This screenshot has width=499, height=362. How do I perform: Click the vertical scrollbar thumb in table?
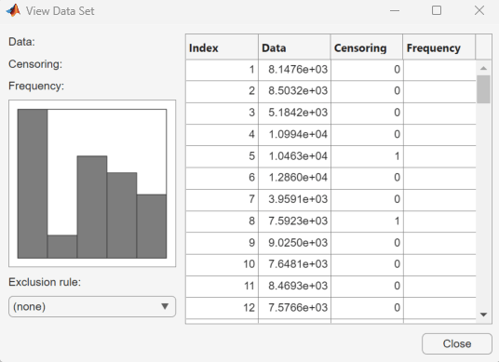coord(483,89)
